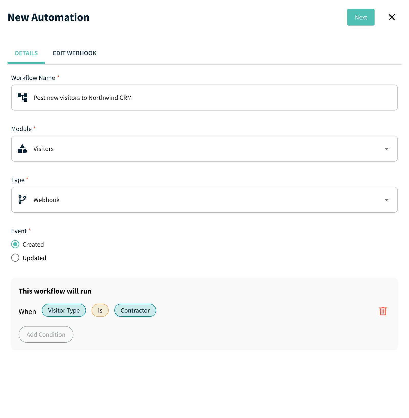Click the 'Workflow Name' field label

tap(33, 78)
